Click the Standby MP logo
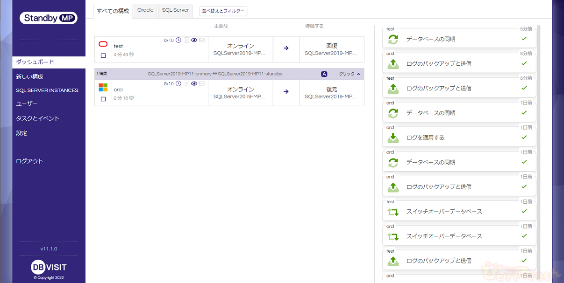This screenshot has width=564, height=283. [49, 18]
